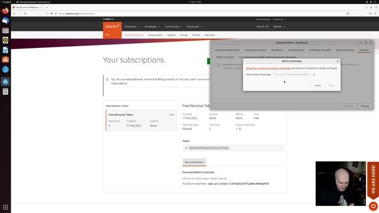The width and height of the screenshot is (379, 213).
Task: Click the Ubuntu Advantage token input field
Action: [x=292, y=75]
